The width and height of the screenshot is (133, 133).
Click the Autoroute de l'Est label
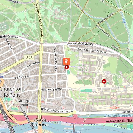[x=119, y=121]
